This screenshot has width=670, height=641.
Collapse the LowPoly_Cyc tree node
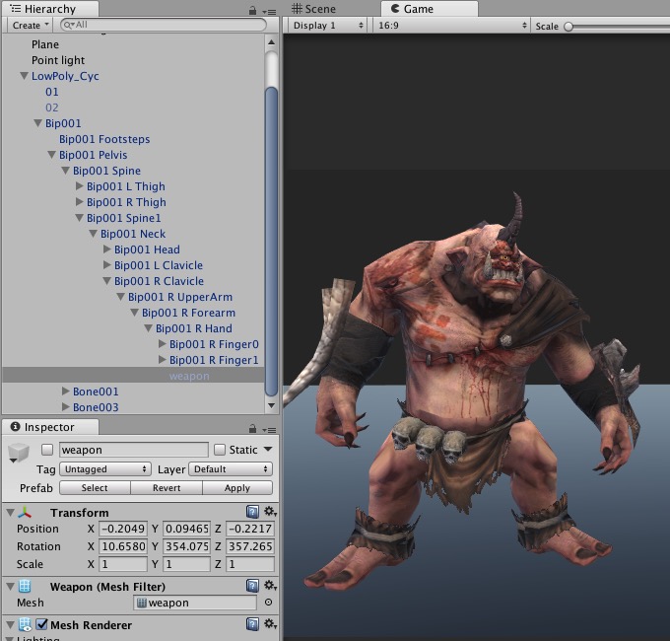(25, 76)
